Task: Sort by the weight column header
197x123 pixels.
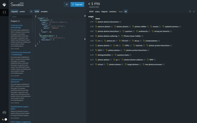Action: (x=91, y=17)
